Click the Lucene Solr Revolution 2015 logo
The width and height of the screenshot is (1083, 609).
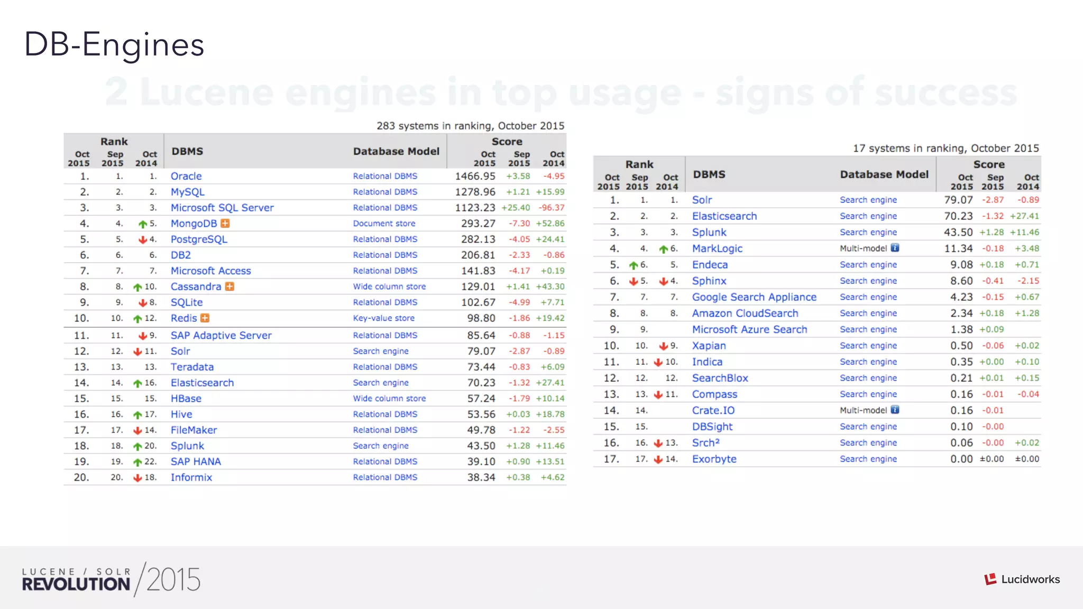tap(111, 579)
